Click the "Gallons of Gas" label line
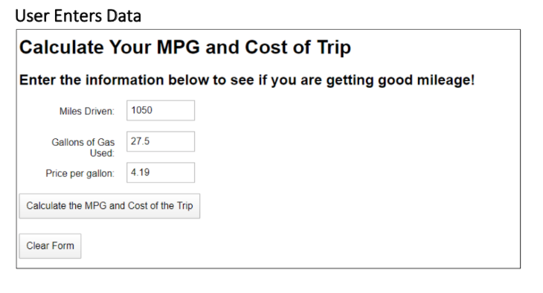The width and height of the screenshot is (543, 293). (x=83, y=142)
